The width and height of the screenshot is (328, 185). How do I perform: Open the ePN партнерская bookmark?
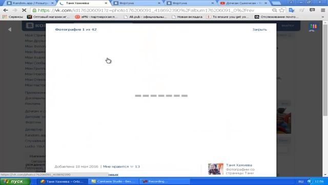[96, 17]
